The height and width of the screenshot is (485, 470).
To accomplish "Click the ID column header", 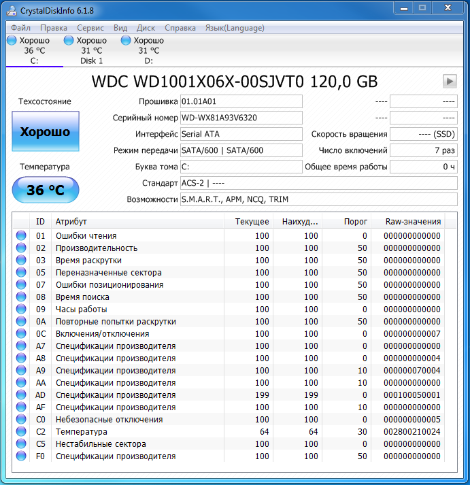I will [41, 222].
